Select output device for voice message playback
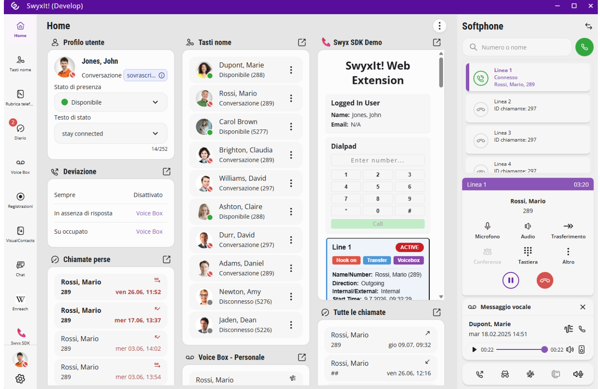600x389 pixels. pos(582,349)
